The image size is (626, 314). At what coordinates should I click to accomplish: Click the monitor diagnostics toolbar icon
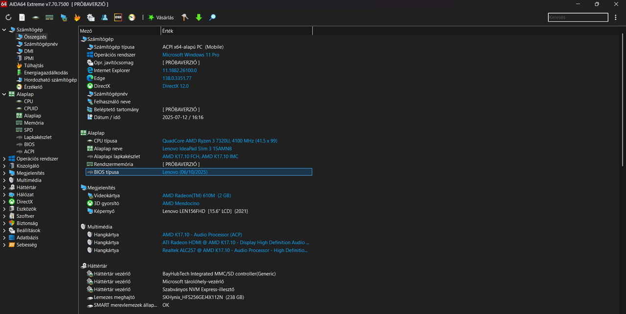(64, 17)
